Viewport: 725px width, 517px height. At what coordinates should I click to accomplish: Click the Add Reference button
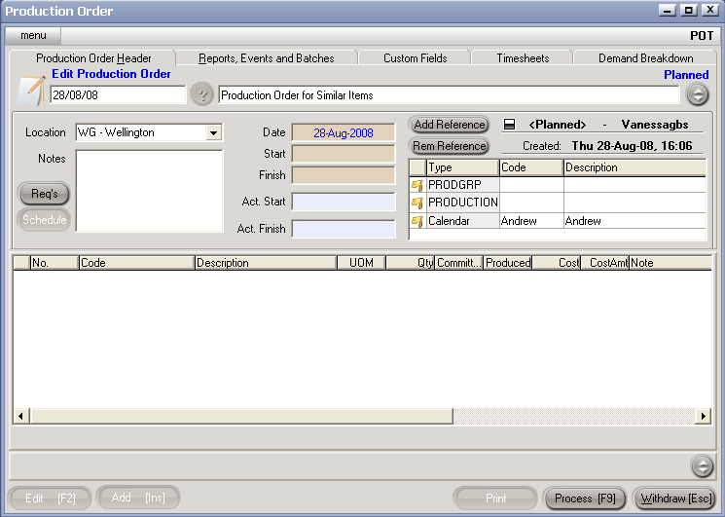coord(449,125)
